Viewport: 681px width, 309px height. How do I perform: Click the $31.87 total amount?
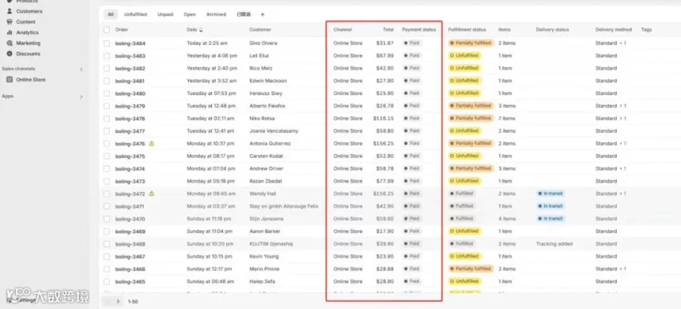385,43
